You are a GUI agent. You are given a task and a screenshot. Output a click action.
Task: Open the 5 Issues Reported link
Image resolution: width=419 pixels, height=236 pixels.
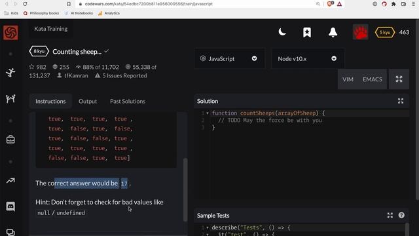(121, 76)
